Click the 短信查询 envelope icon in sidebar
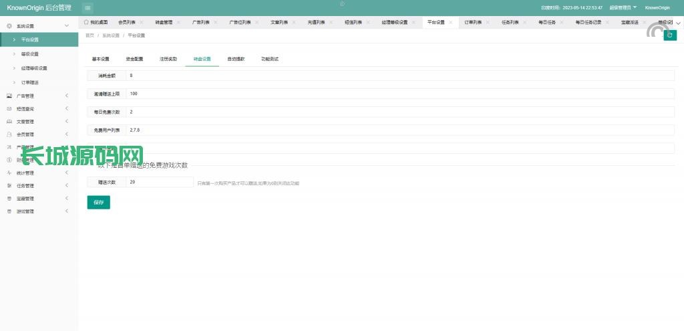 9,109
